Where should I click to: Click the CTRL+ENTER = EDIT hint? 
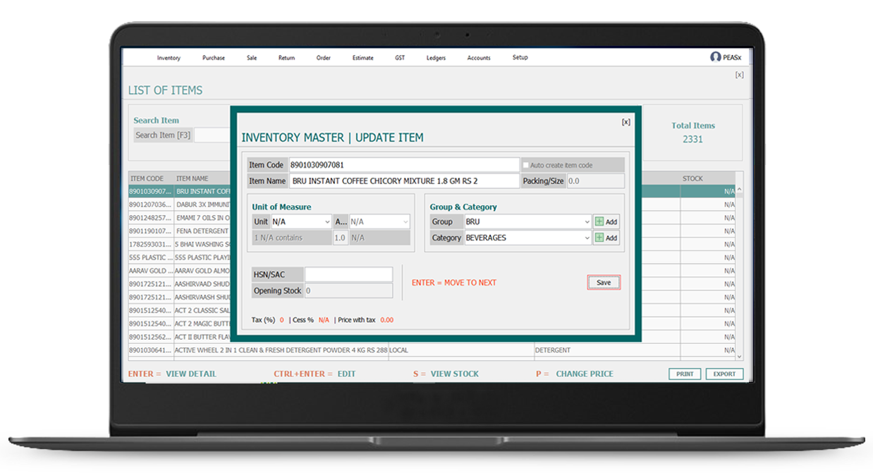coord(315,374)
